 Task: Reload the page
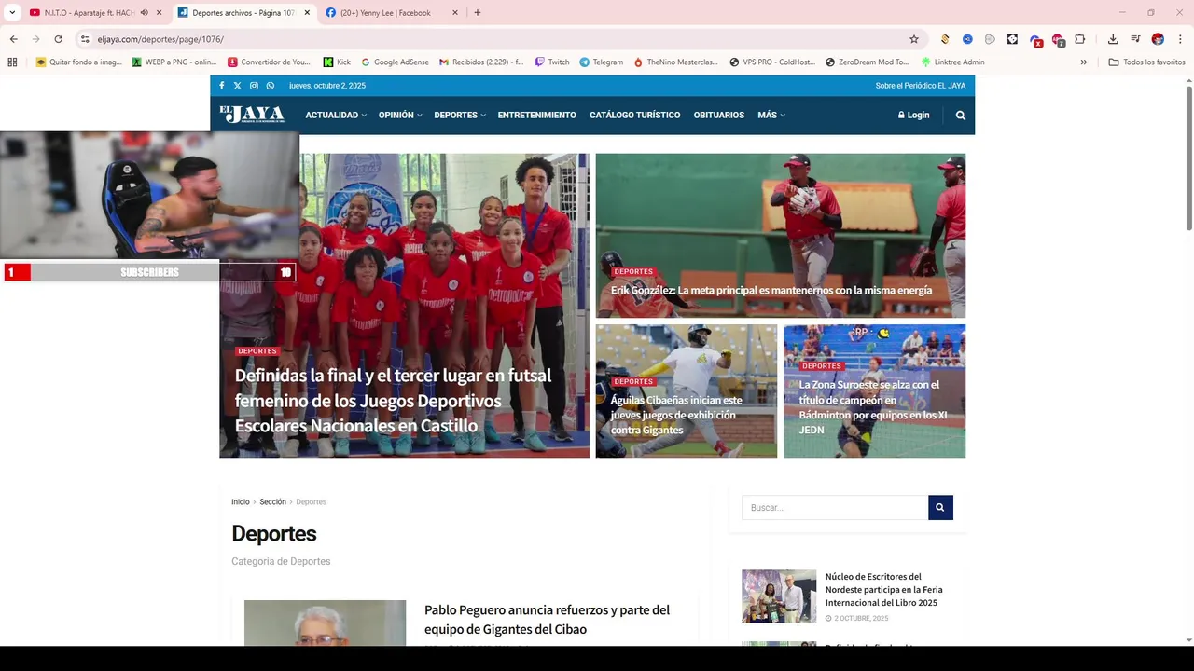[x=58, y=39]
